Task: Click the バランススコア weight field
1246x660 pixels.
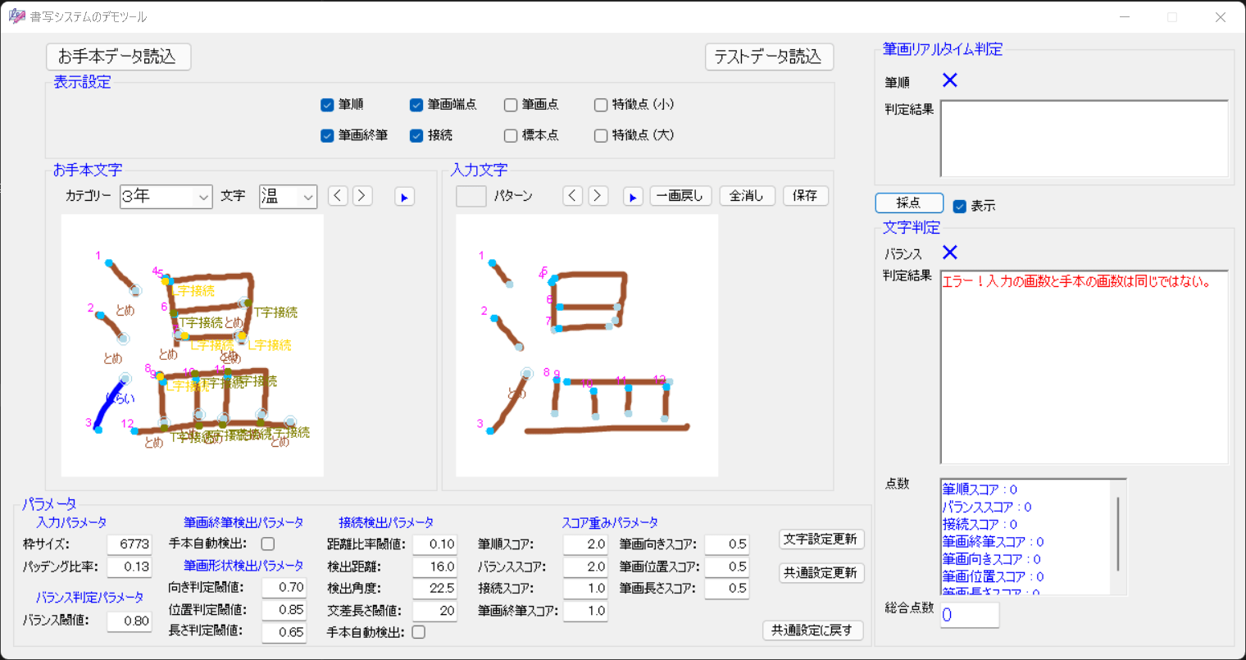Action: coord(586,567)
